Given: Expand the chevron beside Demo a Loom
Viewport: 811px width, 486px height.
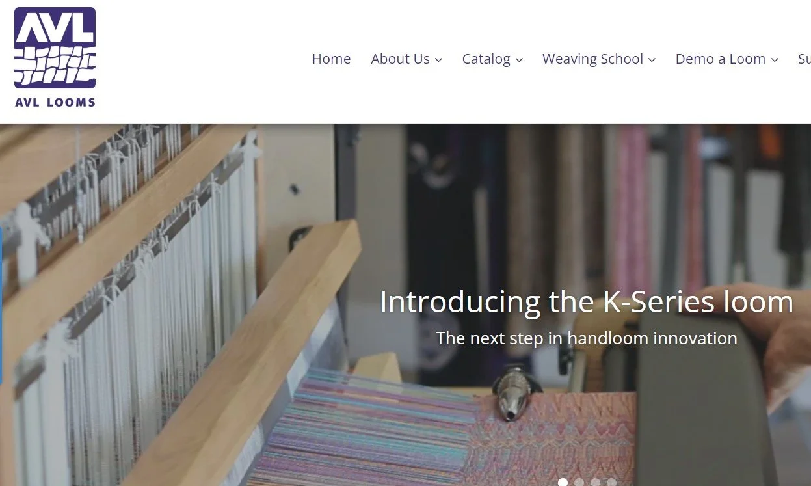Looking at the screenshot, I should [x=774, y=60].
